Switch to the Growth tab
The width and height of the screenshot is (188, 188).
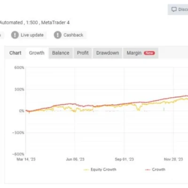point(37,53)
